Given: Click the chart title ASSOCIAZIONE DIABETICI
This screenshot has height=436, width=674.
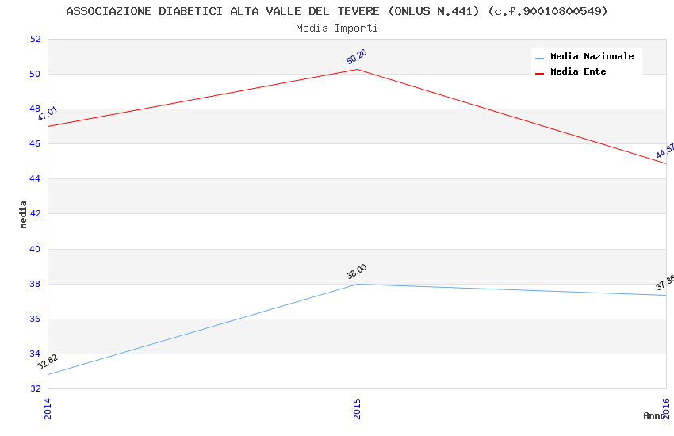Looking at the screenshot, I should [337, 11].
